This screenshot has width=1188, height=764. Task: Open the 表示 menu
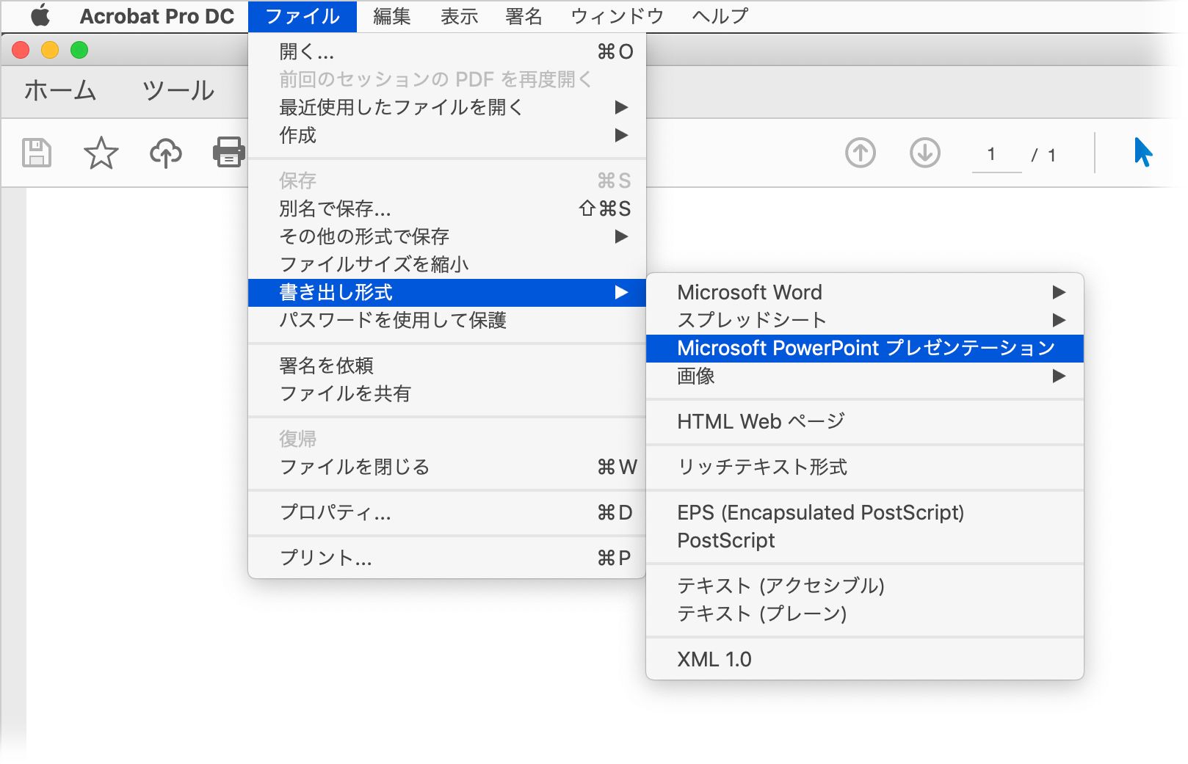point(460,16)
